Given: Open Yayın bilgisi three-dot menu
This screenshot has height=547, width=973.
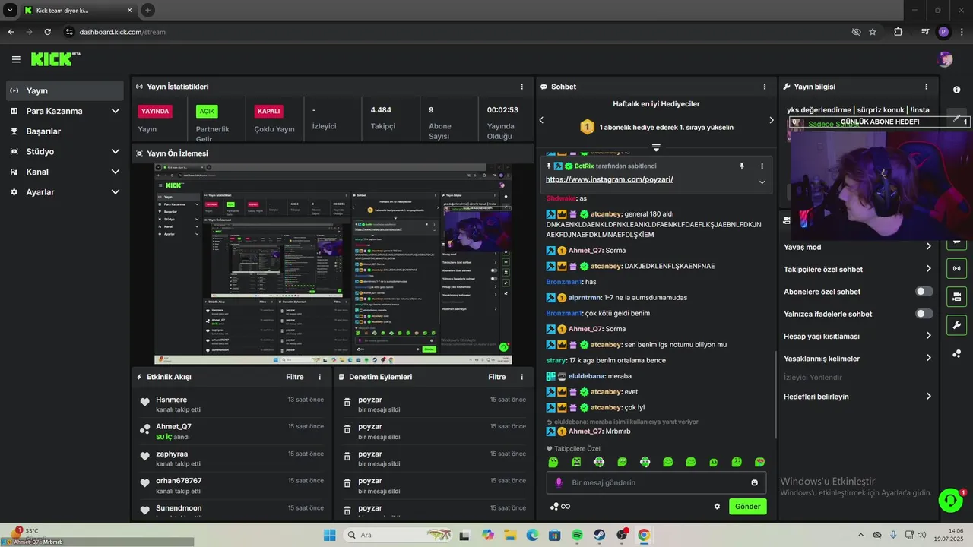Looking at the screenshot, I should (926, 87).
